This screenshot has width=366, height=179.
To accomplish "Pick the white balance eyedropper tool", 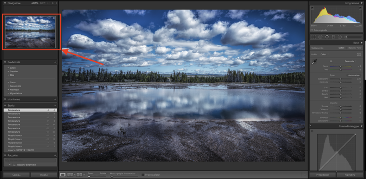I will [x=315, y=61].
